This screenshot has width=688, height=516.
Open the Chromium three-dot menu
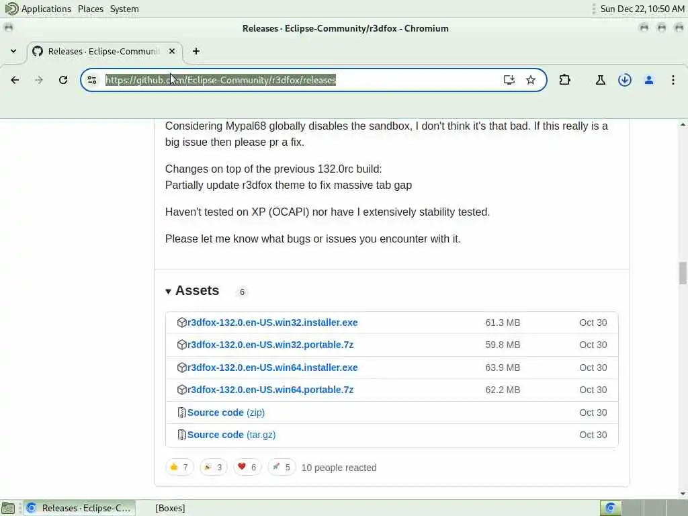pos(673,80)
